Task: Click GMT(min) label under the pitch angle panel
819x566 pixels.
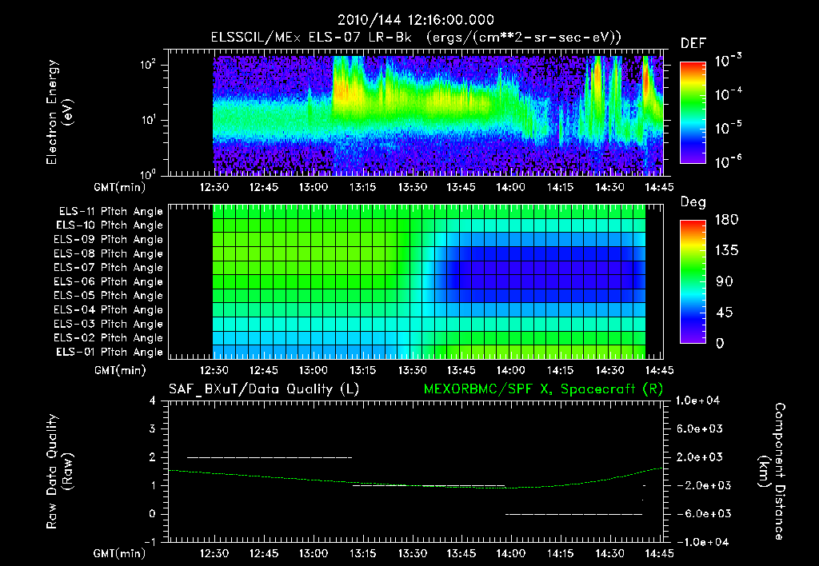Action: (x=120, y=371)
